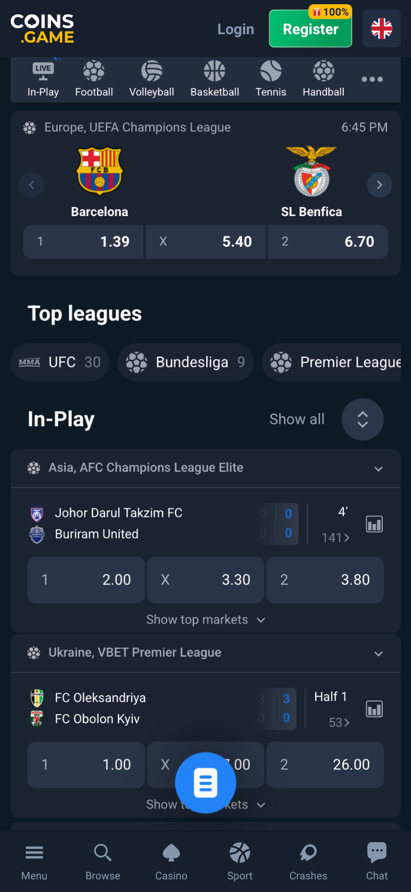Open the Chat icon in bottom bar

coord(377,860)
